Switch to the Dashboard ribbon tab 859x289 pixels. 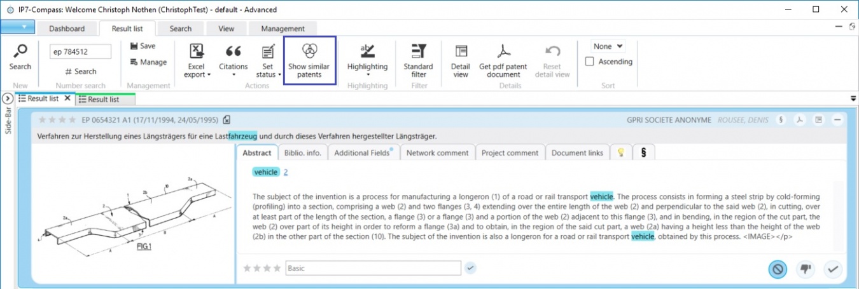click(67, 29)
